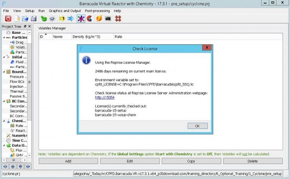Click OK in Check License dialog

(x=198, y=126)
